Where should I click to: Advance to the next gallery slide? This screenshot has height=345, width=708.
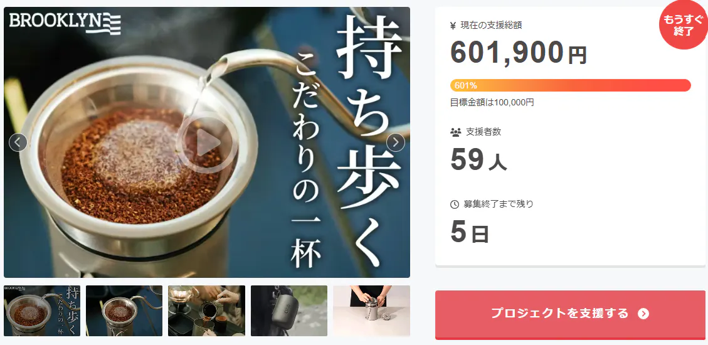tap(396, 142)
